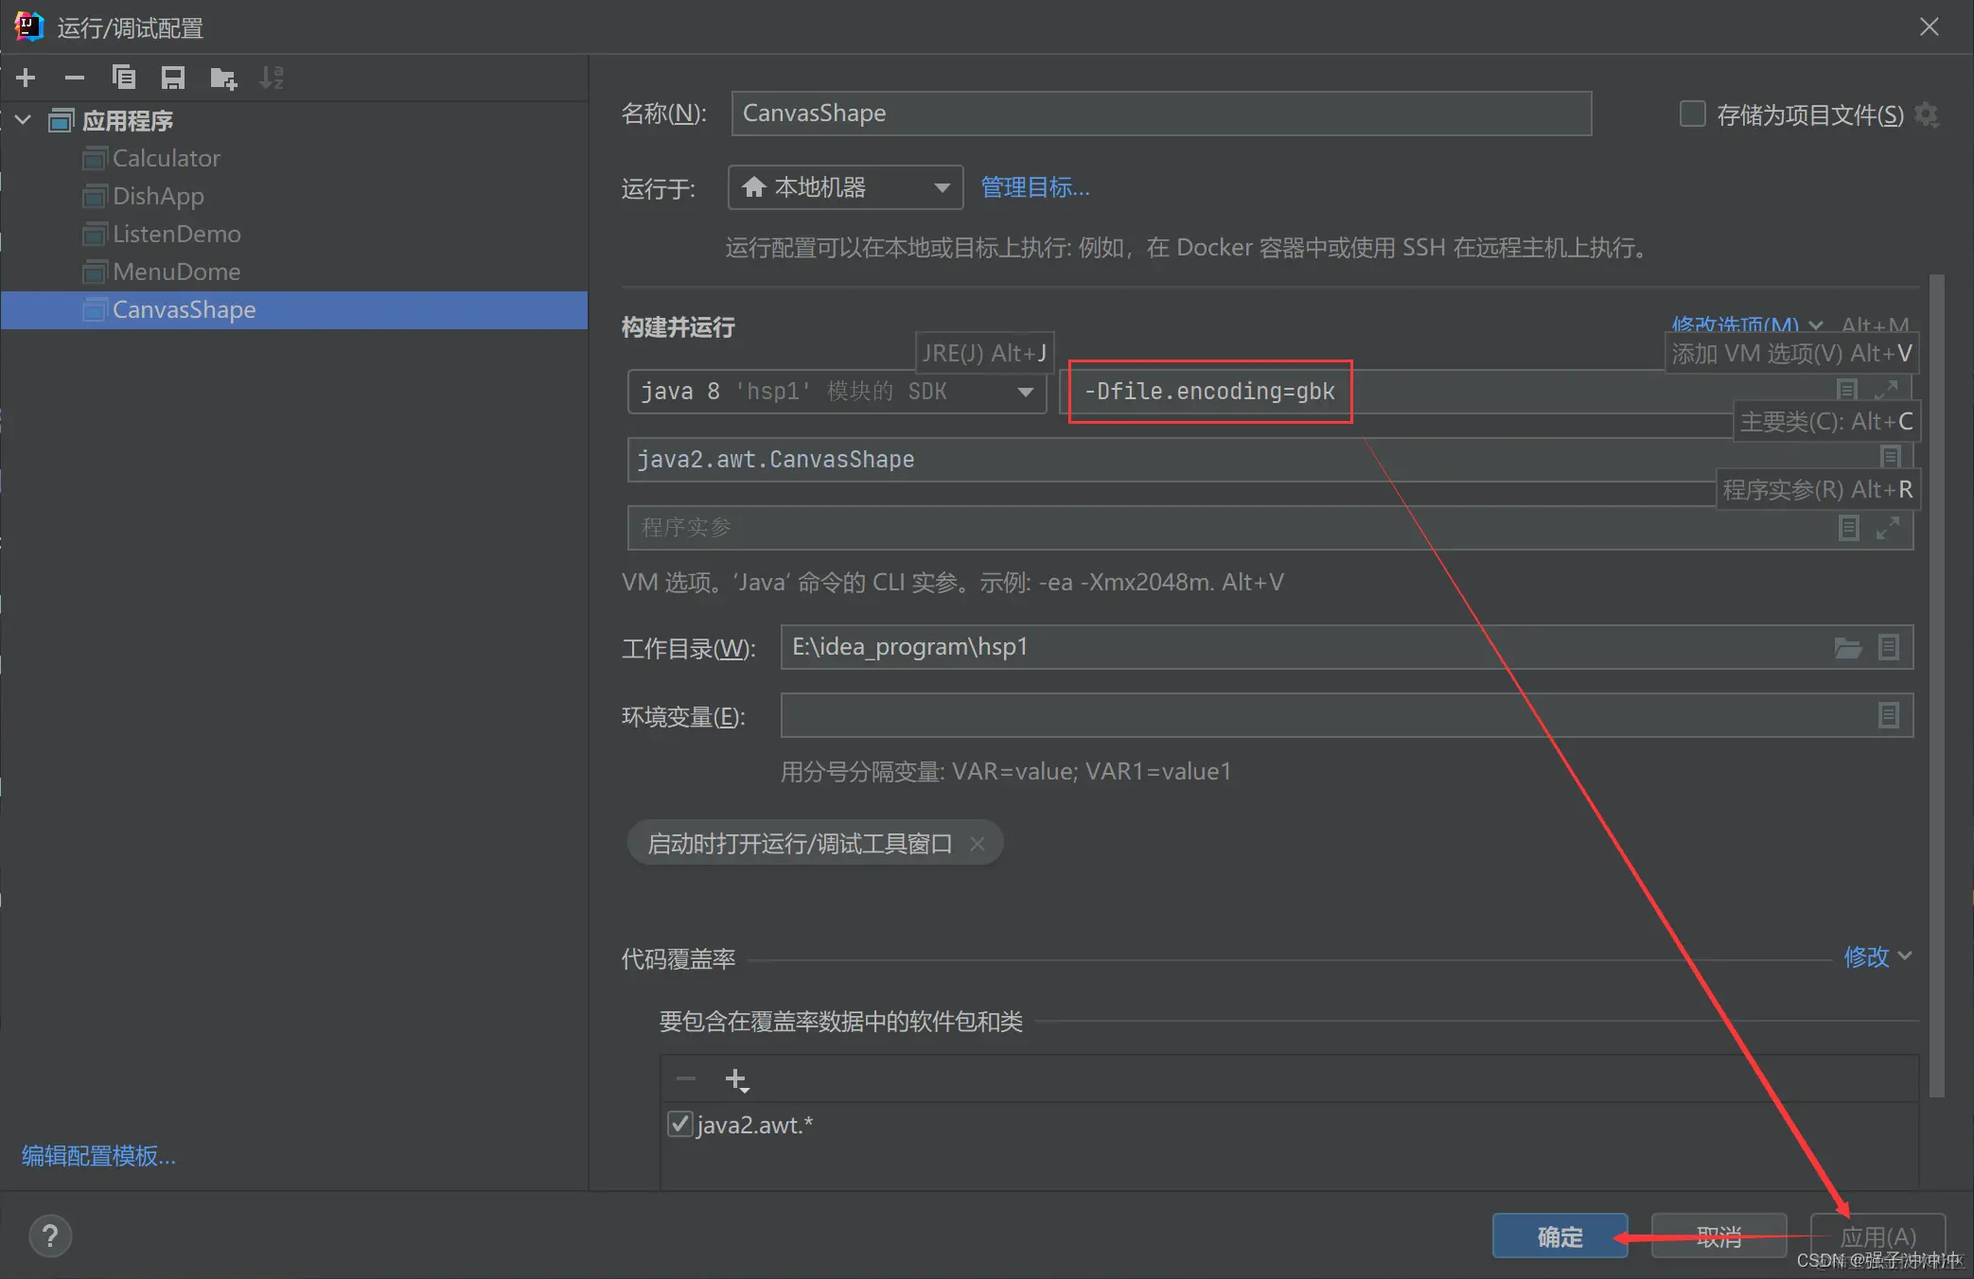The image size is (1974, 1279).
Task: Open environment variables editor icon
Action: coord(1888,715)
